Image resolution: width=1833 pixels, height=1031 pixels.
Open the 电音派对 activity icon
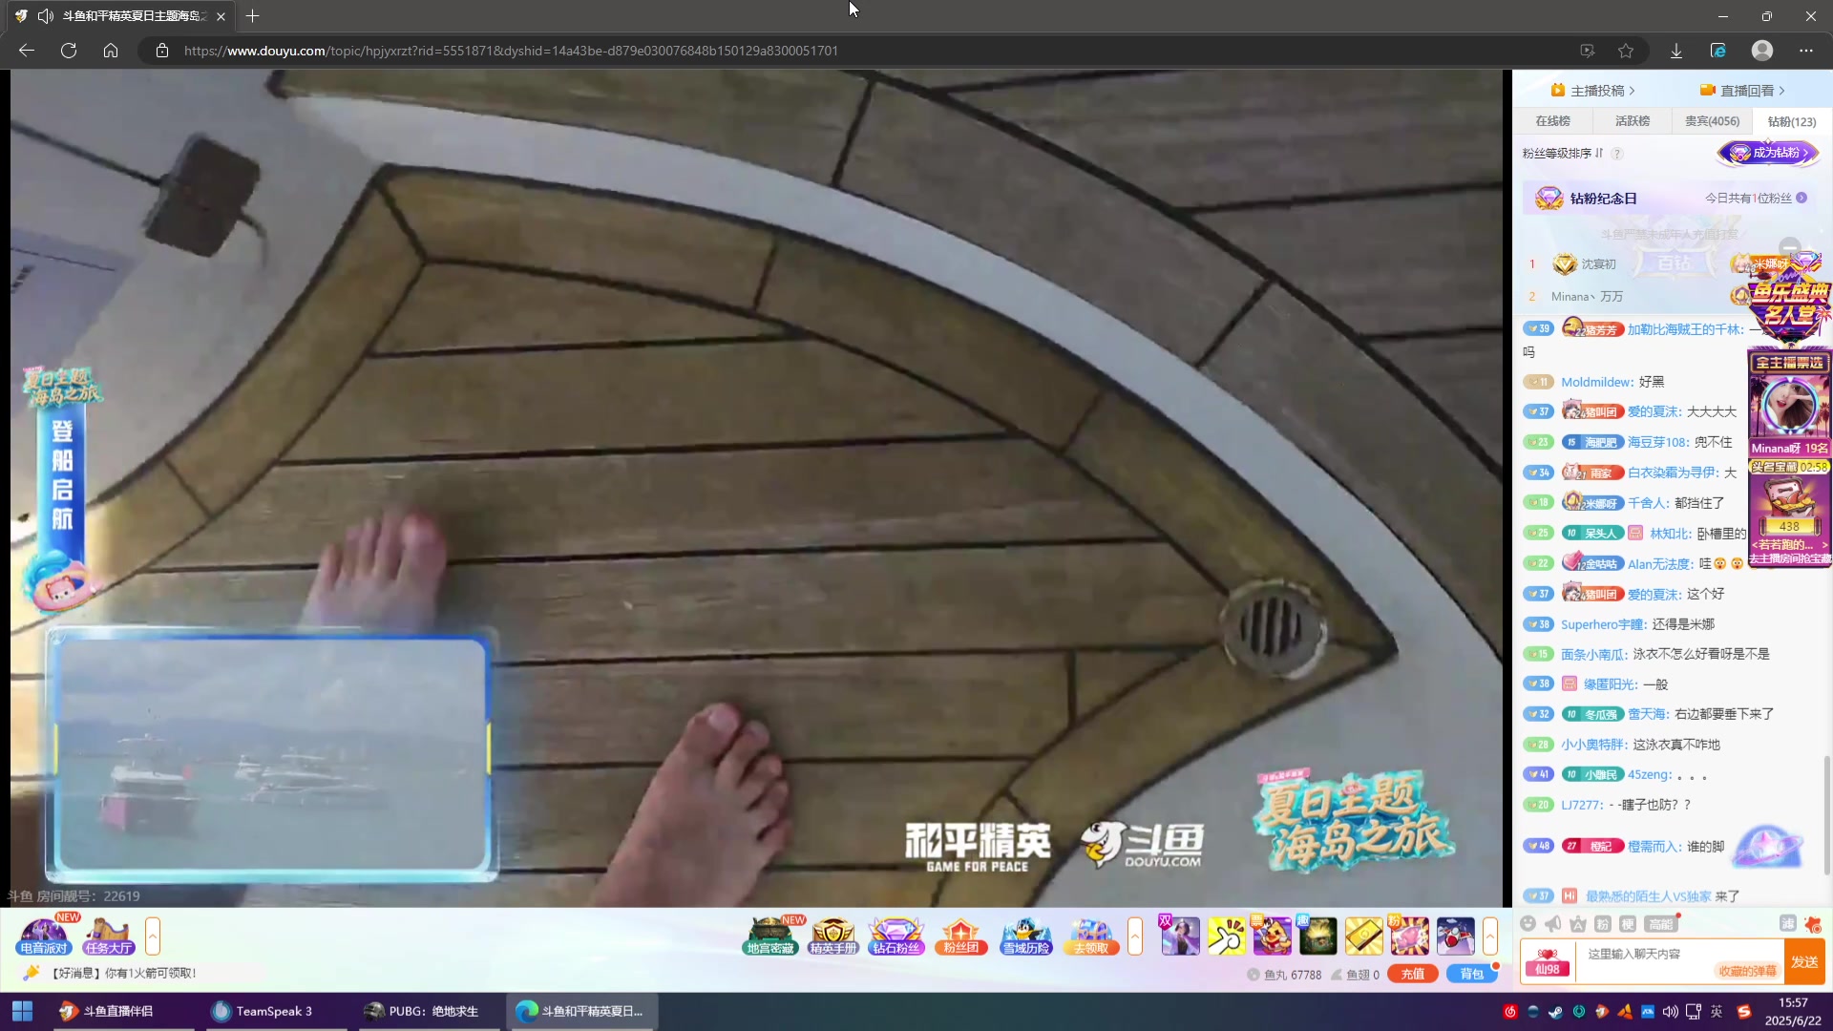tap(44, 936)
